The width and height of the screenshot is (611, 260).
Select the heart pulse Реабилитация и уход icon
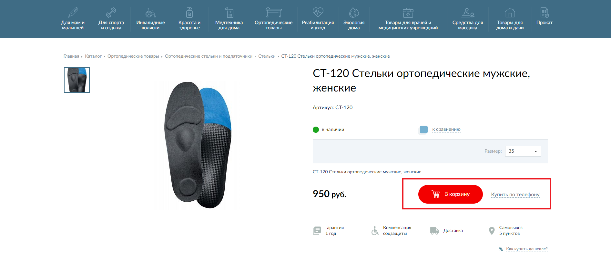318,13
